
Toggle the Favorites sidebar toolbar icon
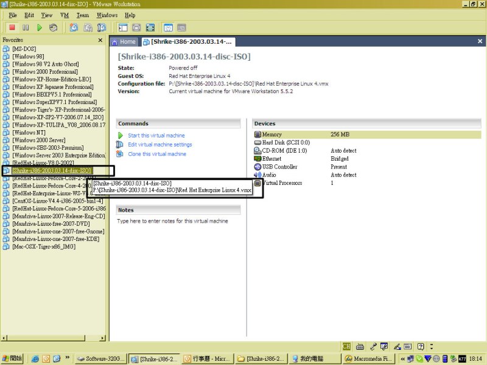click(x=123, y=27)
